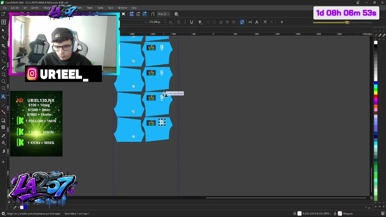386x217 pixels.
Task: Click the full-screen preview icon
Action: tap(123, 14)
